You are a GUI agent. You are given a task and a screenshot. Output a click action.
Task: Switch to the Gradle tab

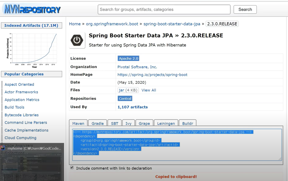(97, 123)
